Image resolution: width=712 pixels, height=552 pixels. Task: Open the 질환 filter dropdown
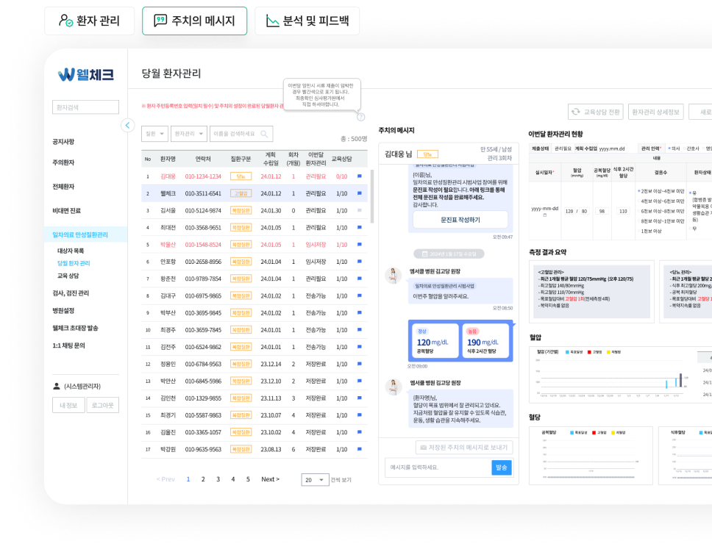click(x=154, y=134)
